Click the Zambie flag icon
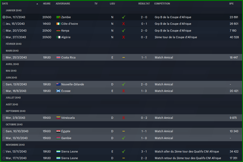Screen dimensions: 243x162 pyautogui.click(x=58, y=17)
